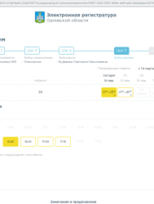Select the outlined time range for the second day
Viewport: 154px width, 204px height.
click(125, 92)
